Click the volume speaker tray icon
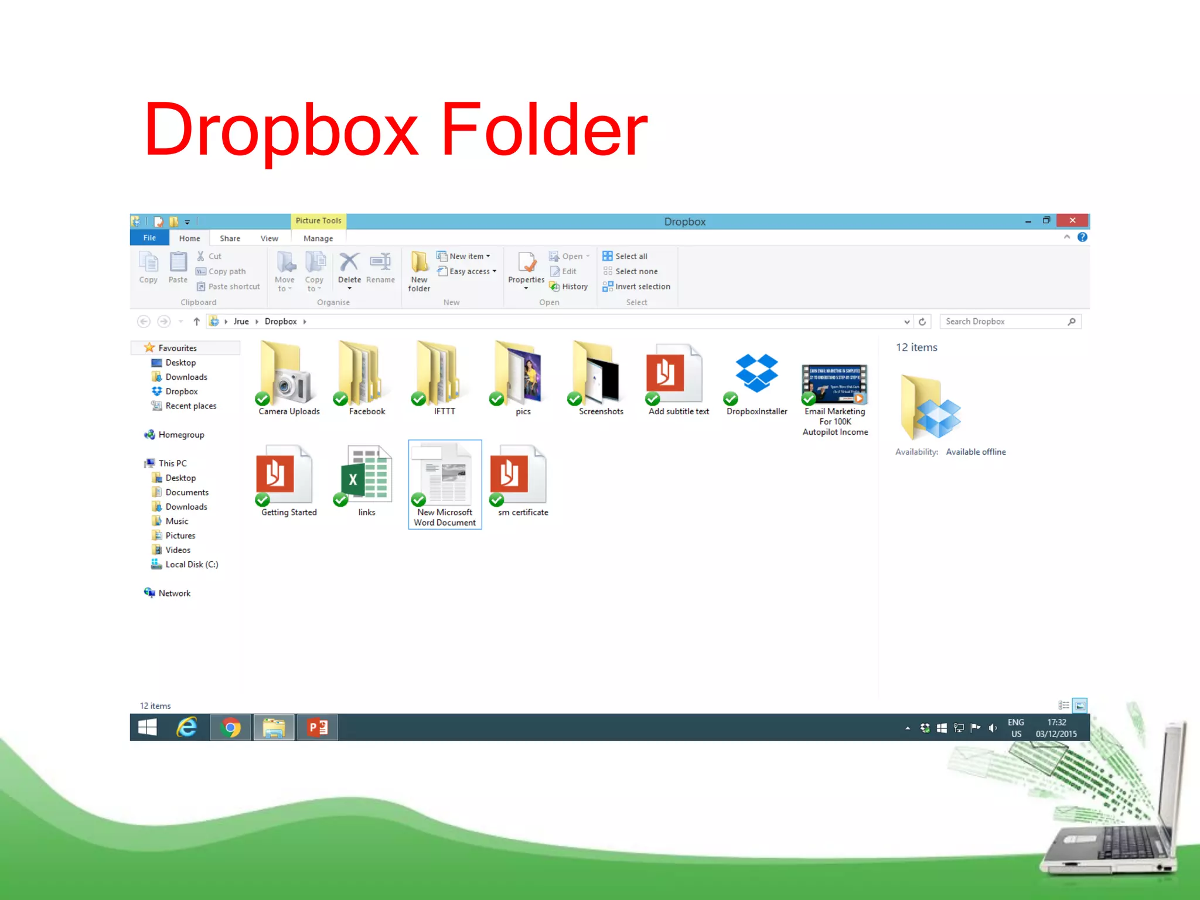Viewport: 1200px width, 900px height. click(993, 728)
